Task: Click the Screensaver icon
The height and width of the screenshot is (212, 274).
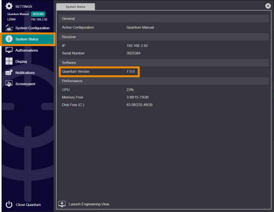Action: [9, 83]
